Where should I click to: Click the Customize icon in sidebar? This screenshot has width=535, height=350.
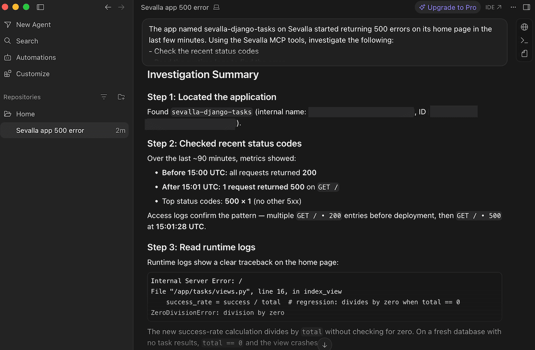tap(8, 74)
